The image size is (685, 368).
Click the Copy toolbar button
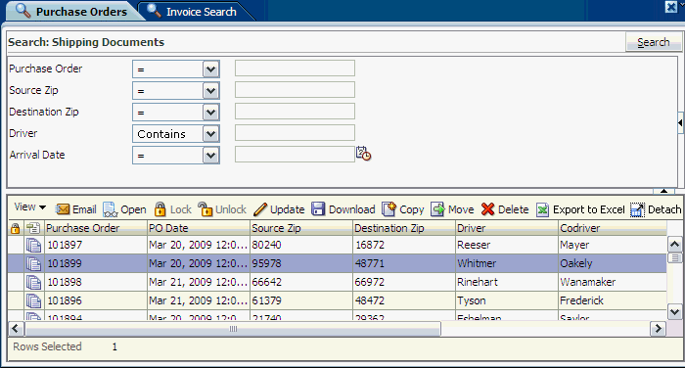(x=403, y=209)
